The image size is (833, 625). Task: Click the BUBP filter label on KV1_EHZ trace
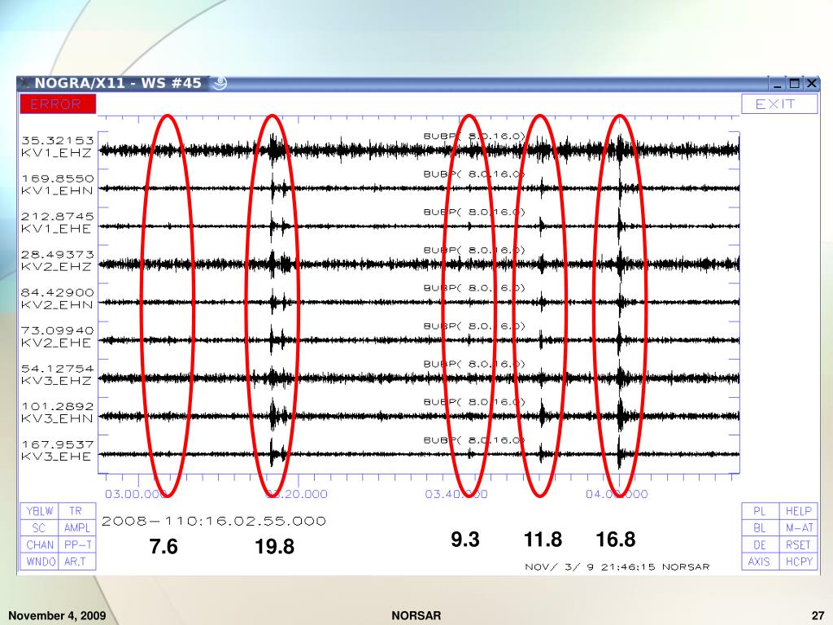(474, 136)
